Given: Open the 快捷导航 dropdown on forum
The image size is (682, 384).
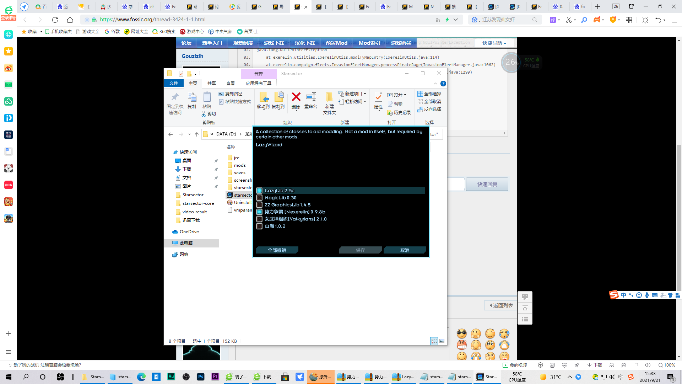Looking at the screenshot, I should (x=494, y=43).
